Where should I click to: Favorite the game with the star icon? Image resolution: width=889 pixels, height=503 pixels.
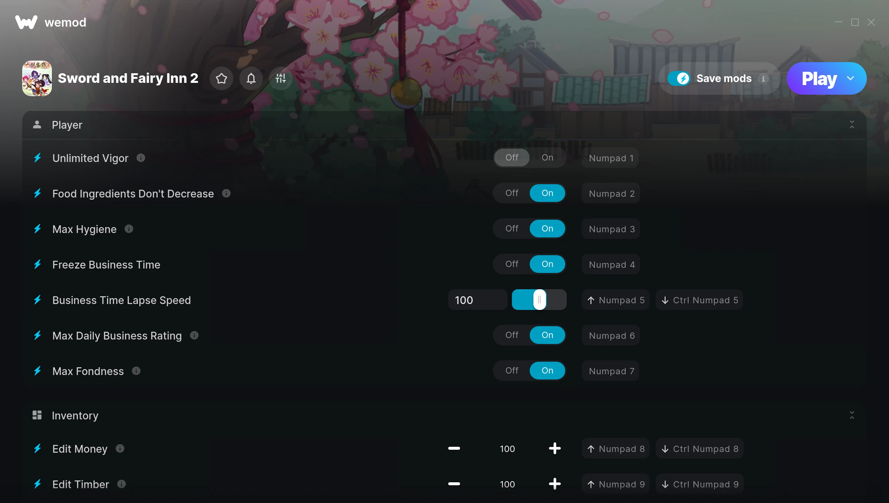[x=222, y=78]
